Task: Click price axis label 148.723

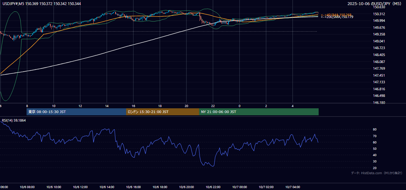Action: 379,48
